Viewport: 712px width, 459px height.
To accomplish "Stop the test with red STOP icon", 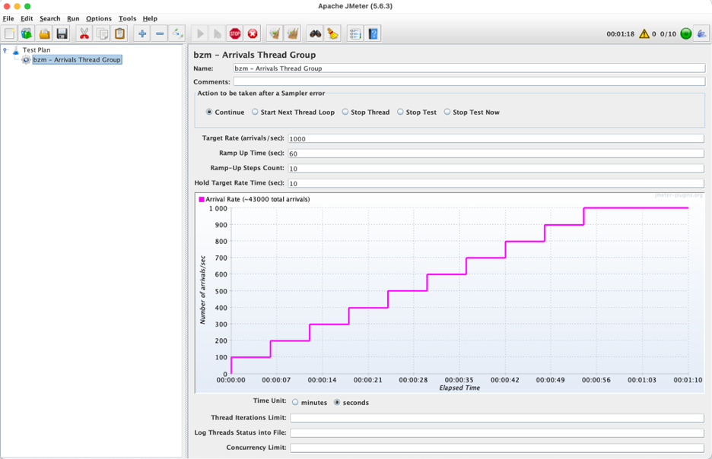I will click(x=235, y=33).
